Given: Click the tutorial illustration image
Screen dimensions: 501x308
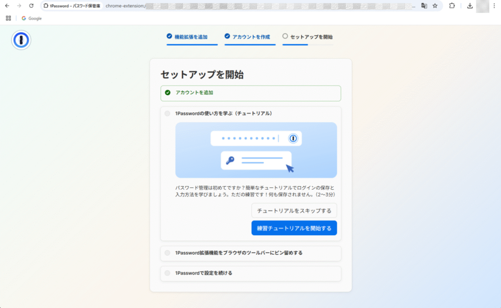Looking at the screenshot, I should pyautogui.click(x=256, y=150).
